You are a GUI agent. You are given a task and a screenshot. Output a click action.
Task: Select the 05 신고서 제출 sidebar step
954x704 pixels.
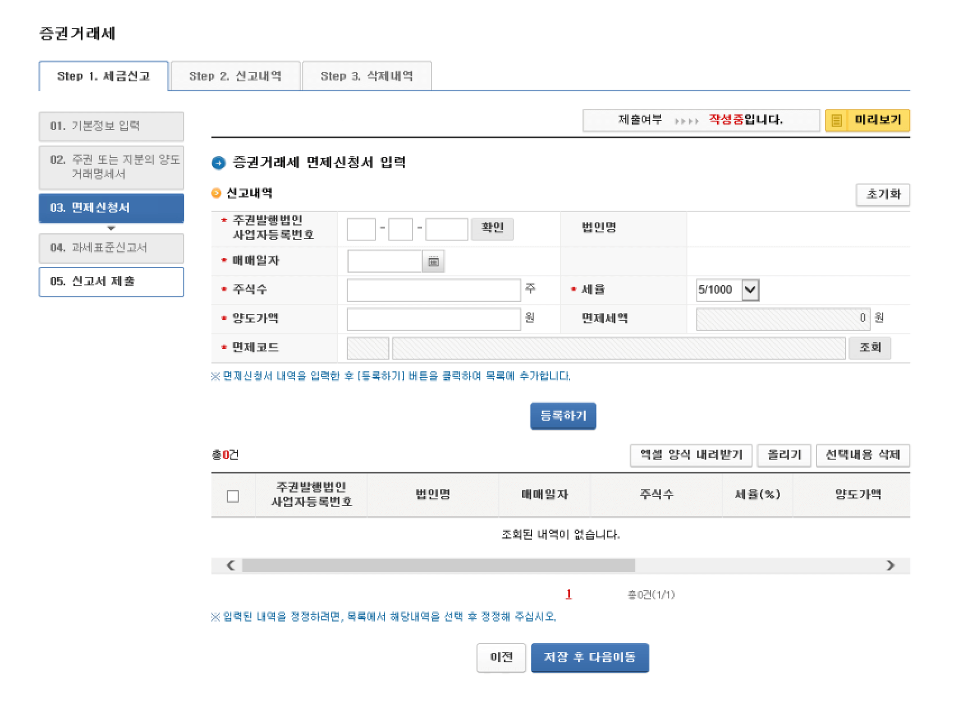point(111,283)
